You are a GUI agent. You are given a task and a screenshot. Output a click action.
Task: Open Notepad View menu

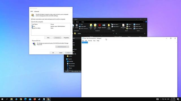[x=94, y=41]
